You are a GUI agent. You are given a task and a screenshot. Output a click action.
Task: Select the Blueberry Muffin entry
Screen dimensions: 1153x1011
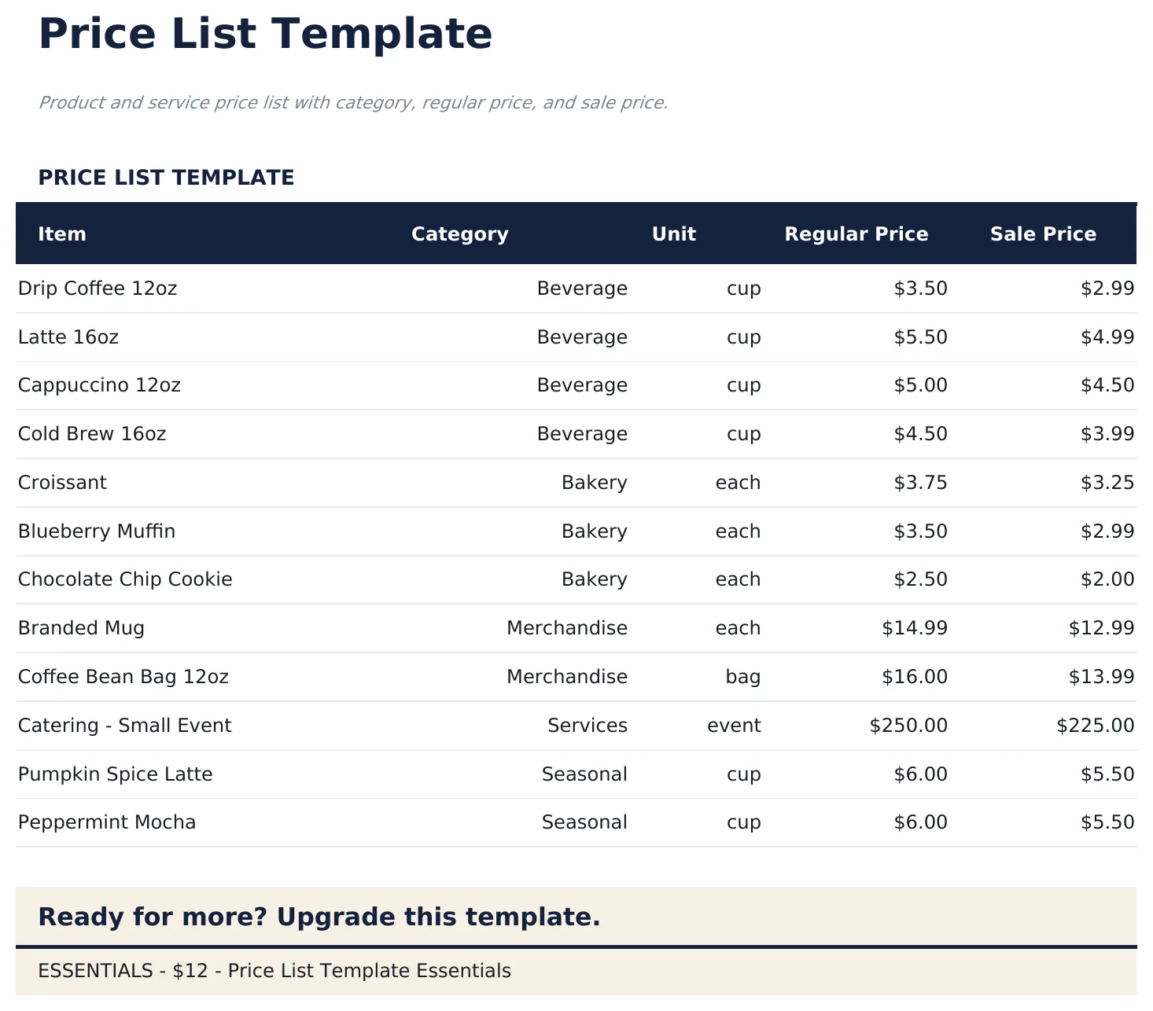(x=96, y=531)
